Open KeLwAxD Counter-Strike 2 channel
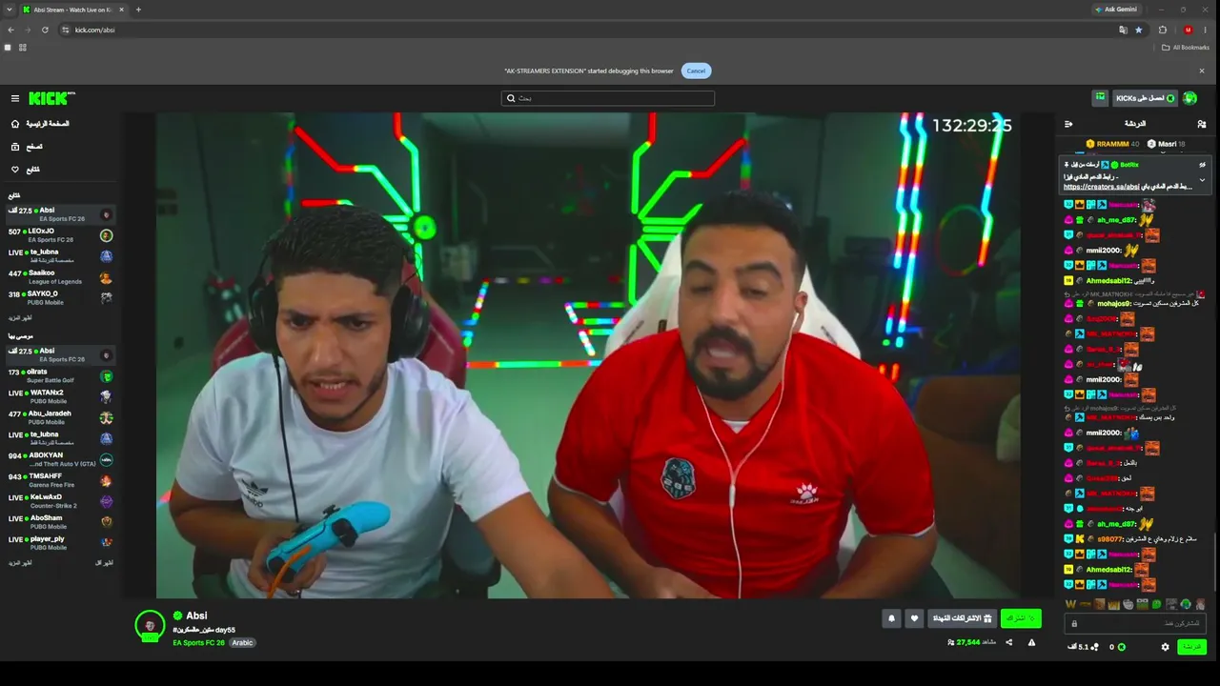Viewport: 1220px width, 686px height. coord(60,502)
